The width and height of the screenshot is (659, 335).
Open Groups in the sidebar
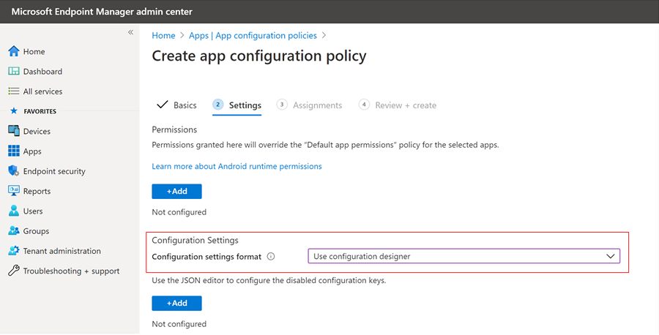(36, 231)
